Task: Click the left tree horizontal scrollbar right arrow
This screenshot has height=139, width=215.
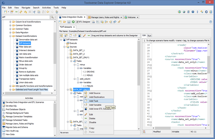Action: [52, 93]
